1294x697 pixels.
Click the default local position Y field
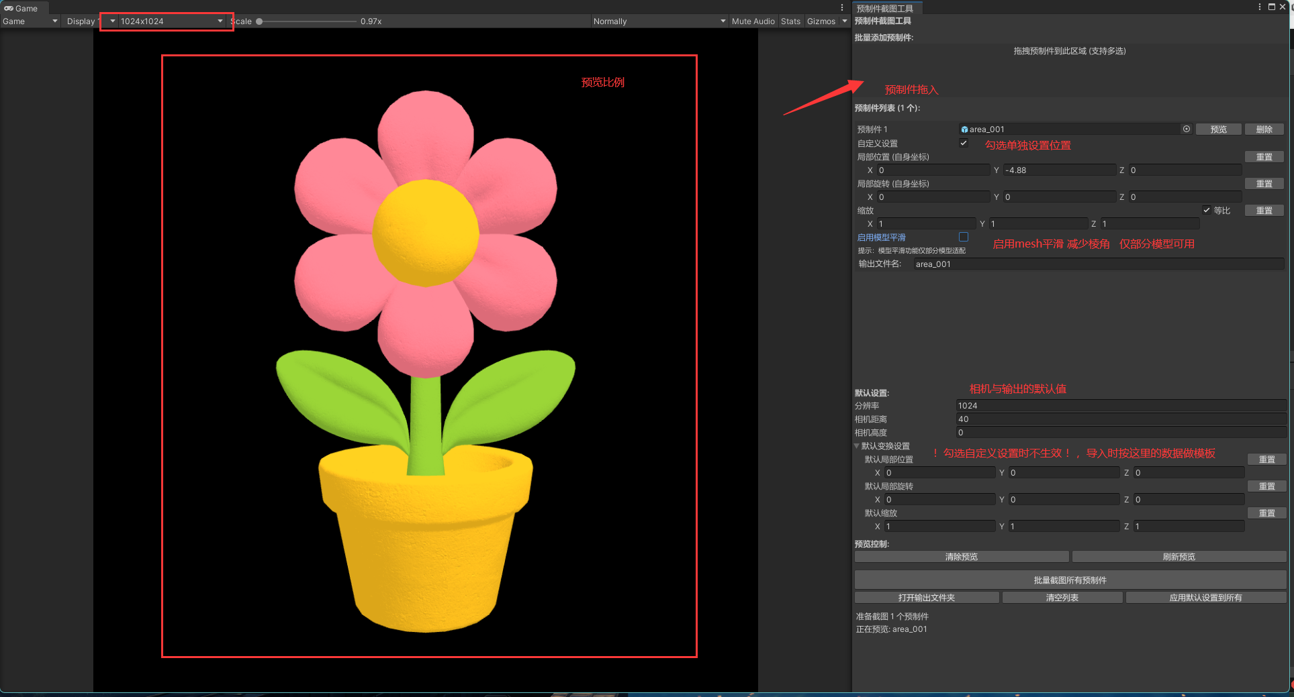click(x=1064, y=473)
